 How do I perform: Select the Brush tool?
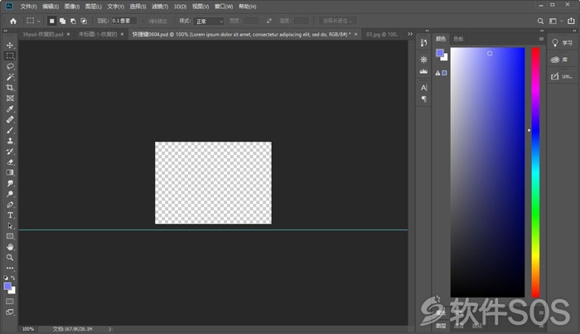10,130
